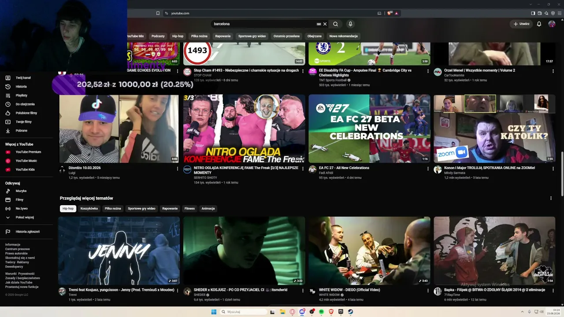Open the TNT Sports Football channel link
This screenshot has height=317, width=564.
[333, 80]
